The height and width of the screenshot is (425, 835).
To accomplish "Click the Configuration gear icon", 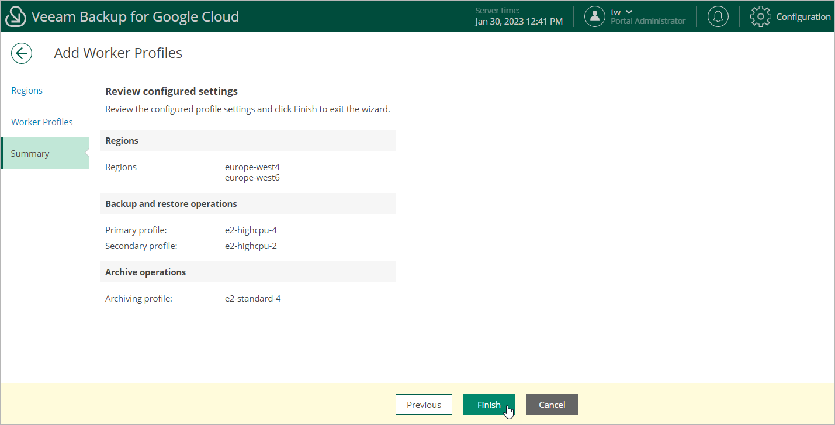I will 760,16.
